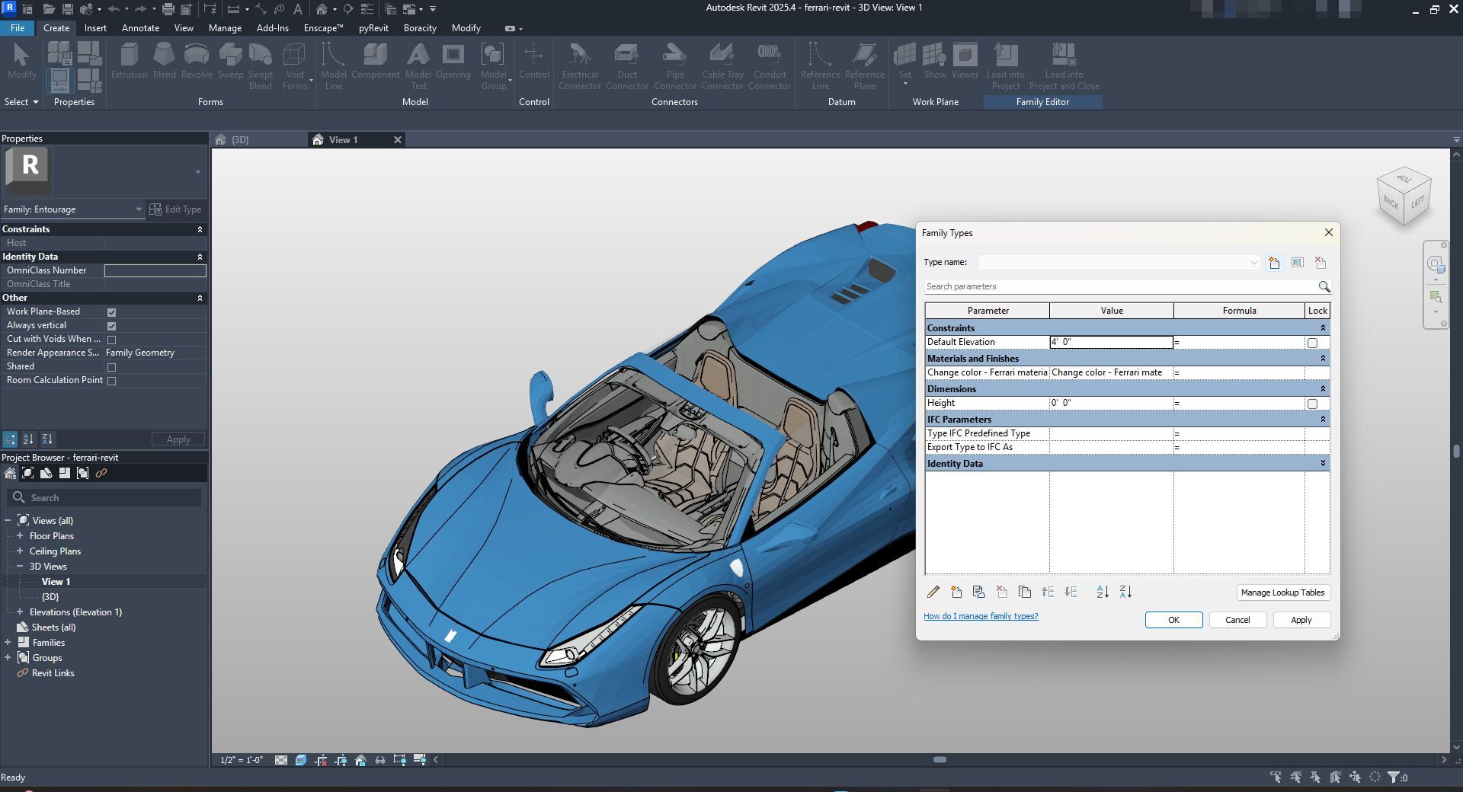Expand the Identity Data parameter group
Image resolution: width=1463 pixels, height=792 pixels.
1323,463
